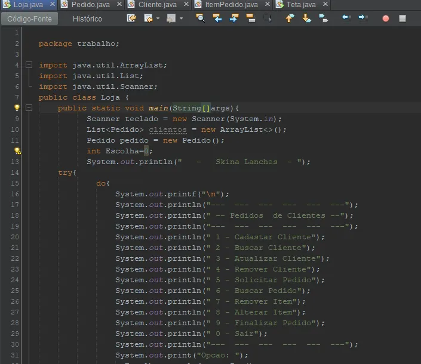
Task: Jump to next search occurrence
Action: click(234, 18)
